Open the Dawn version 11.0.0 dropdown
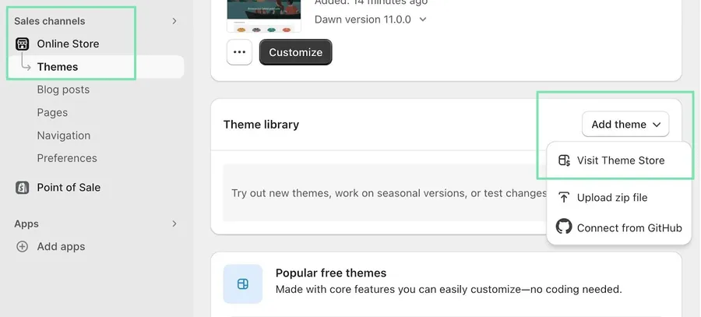This screenshot has width=701, height=317. pyautogui.click(x=371, y=19)
